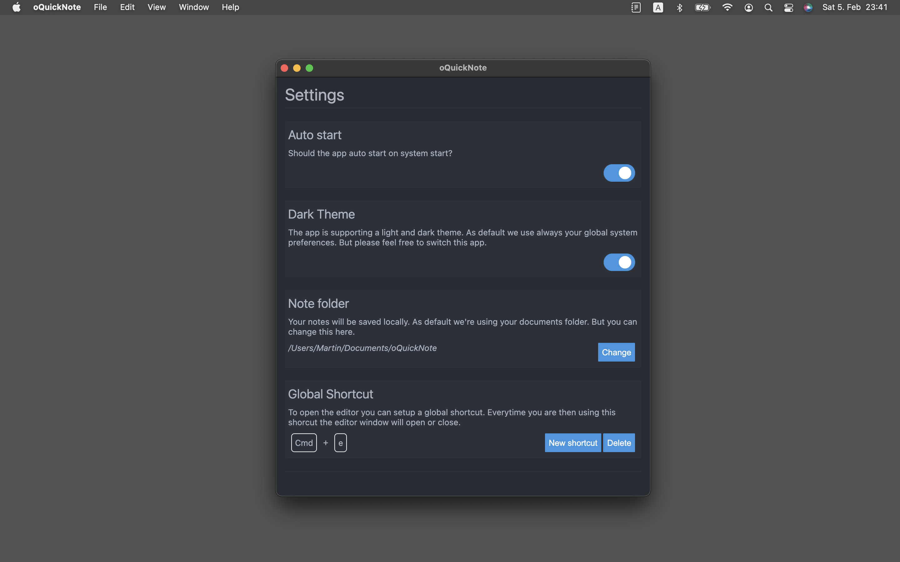Click the battery charging icon
The height and width of the screenshot is (562, 900).
pos(702,7)
